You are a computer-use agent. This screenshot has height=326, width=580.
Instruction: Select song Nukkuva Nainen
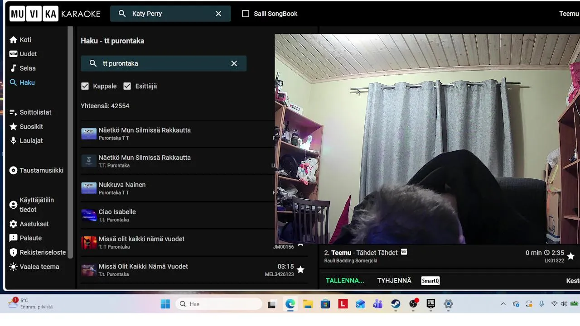[x=178, y=188]
